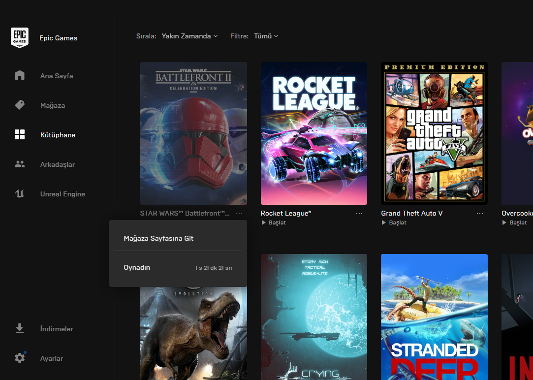Click the Epic Games shield logo
Screen dimensions: 533x380
pos(19,38)
